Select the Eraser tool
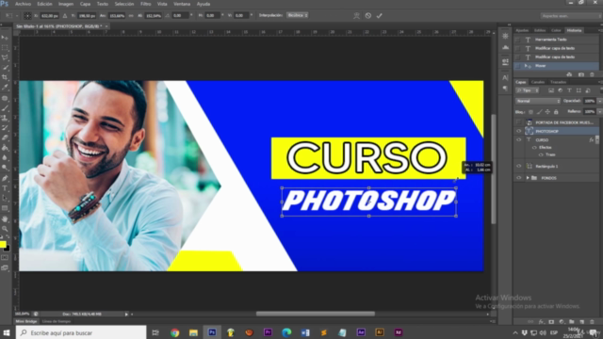The image size is (603, 339). click(5, 138)
